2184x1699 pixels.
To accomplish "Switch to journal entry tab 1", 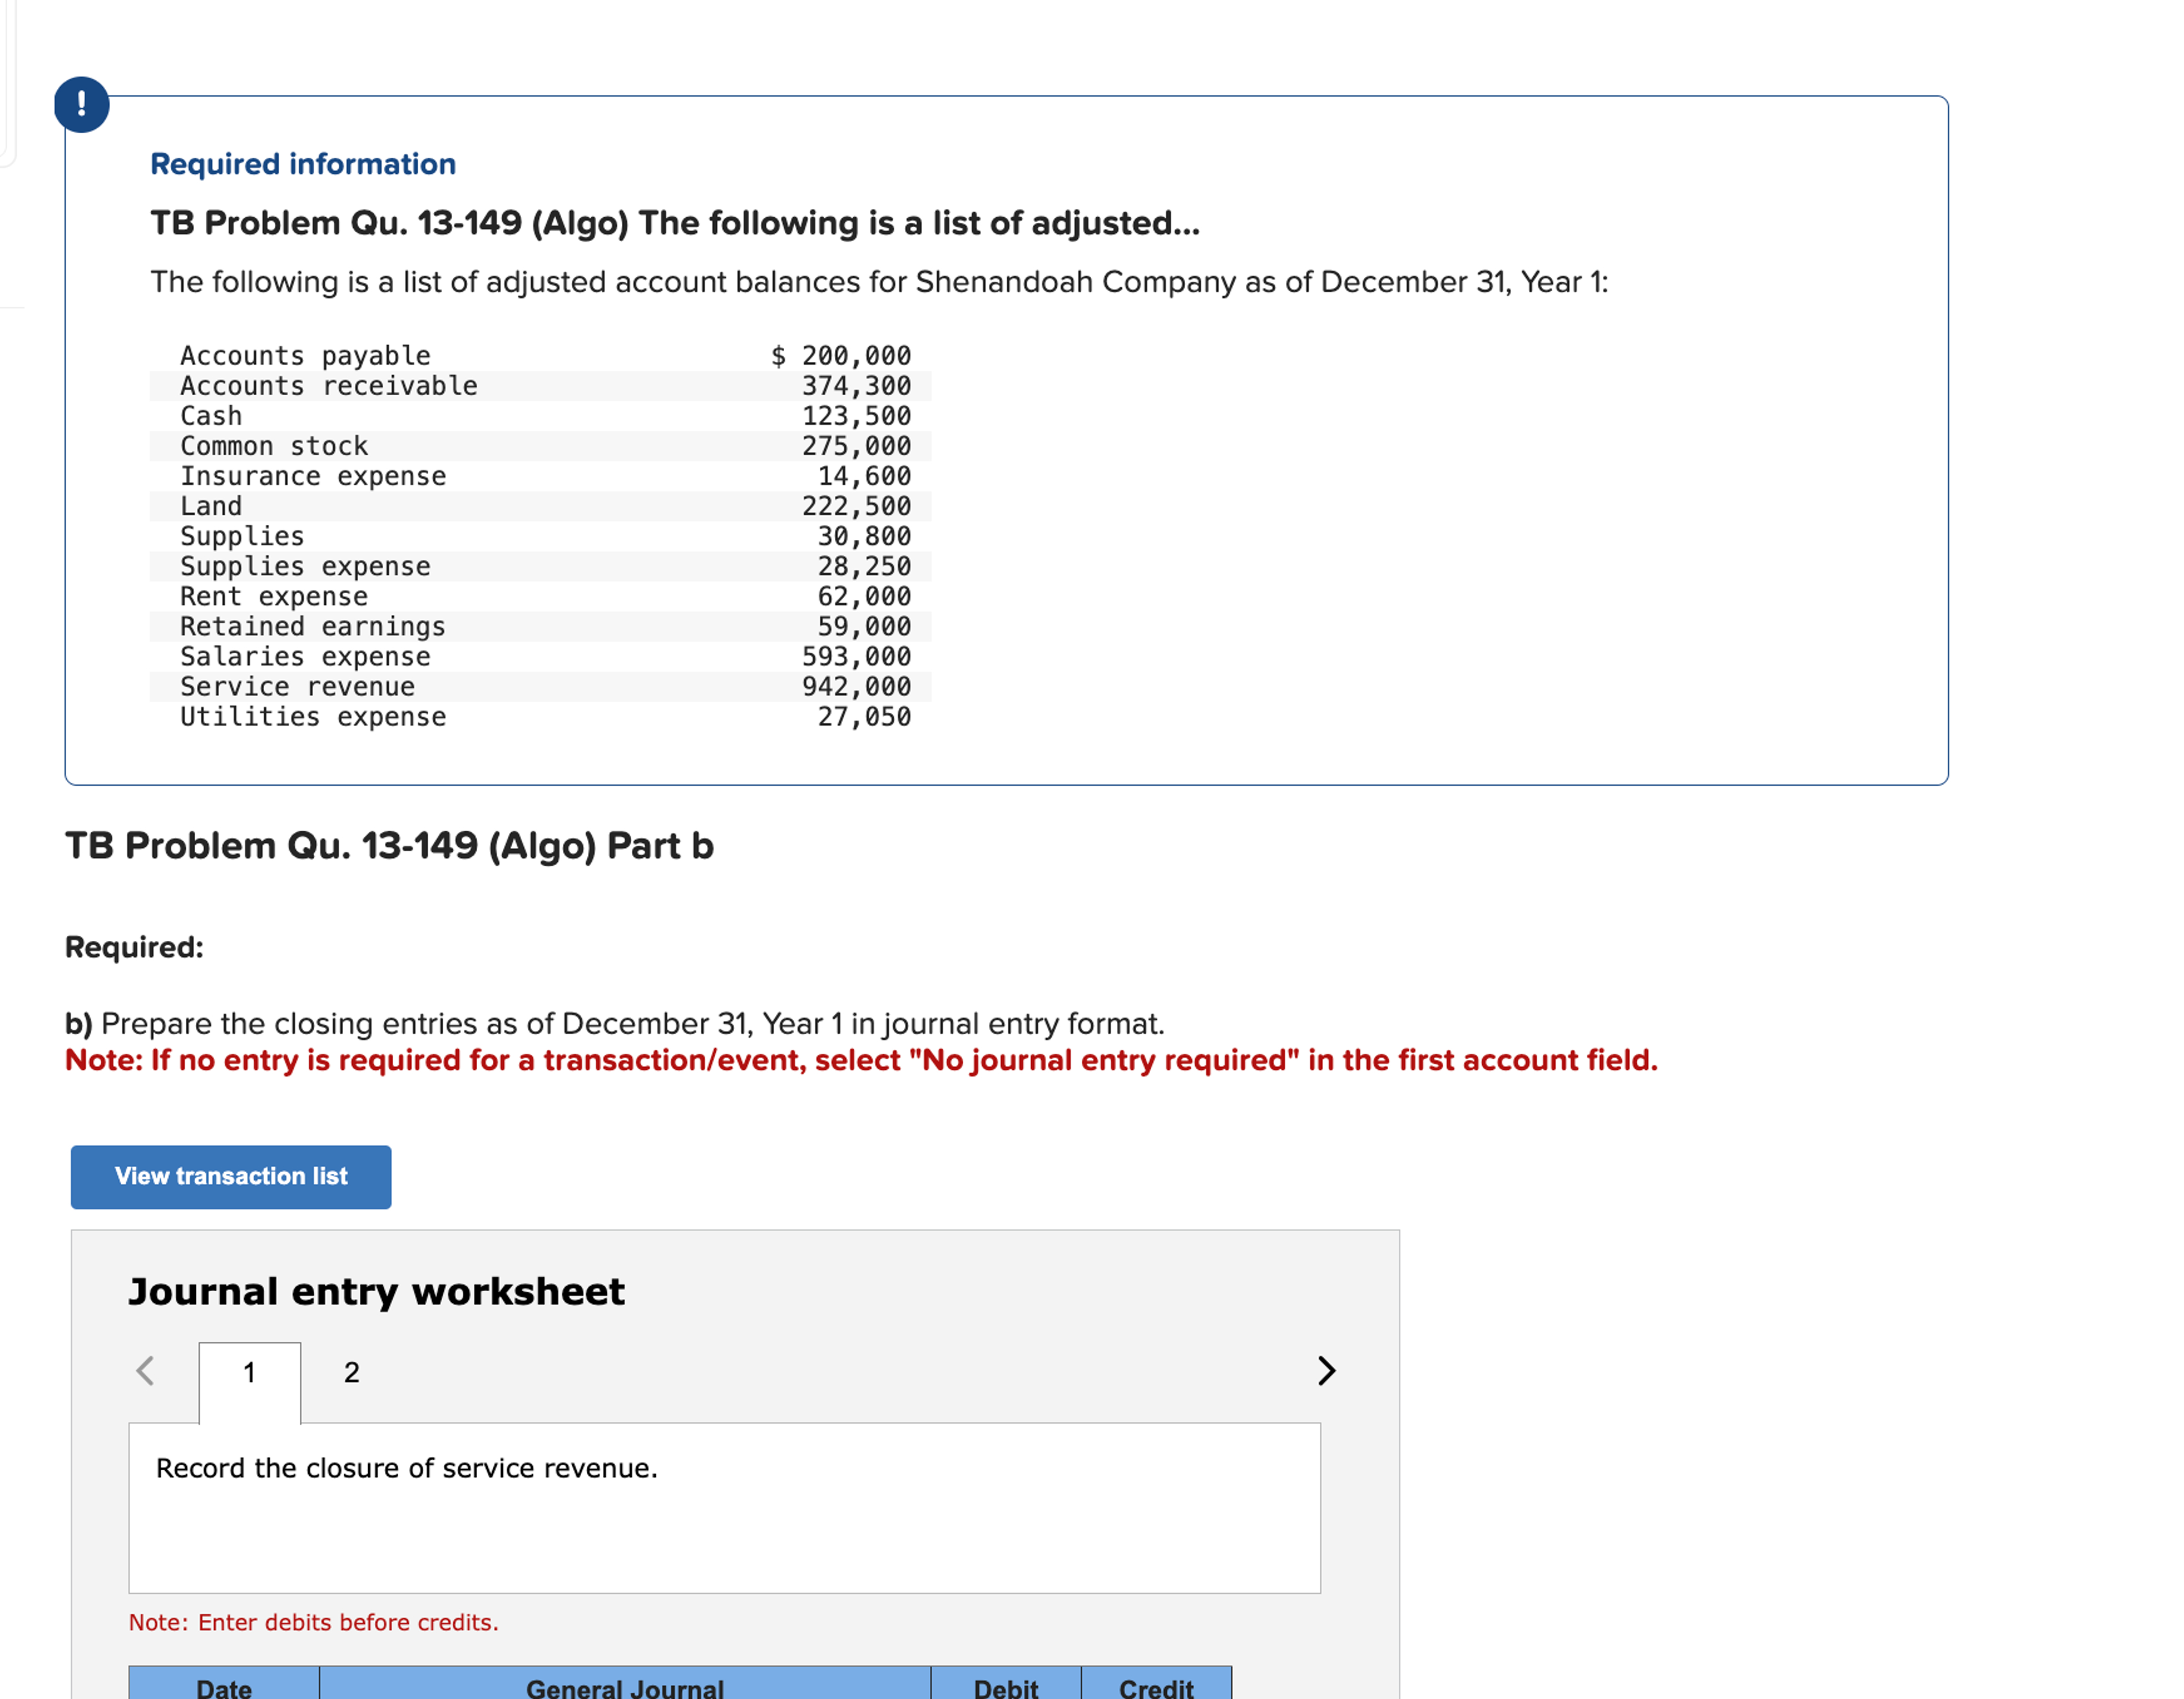I will tap(249, 1373).
